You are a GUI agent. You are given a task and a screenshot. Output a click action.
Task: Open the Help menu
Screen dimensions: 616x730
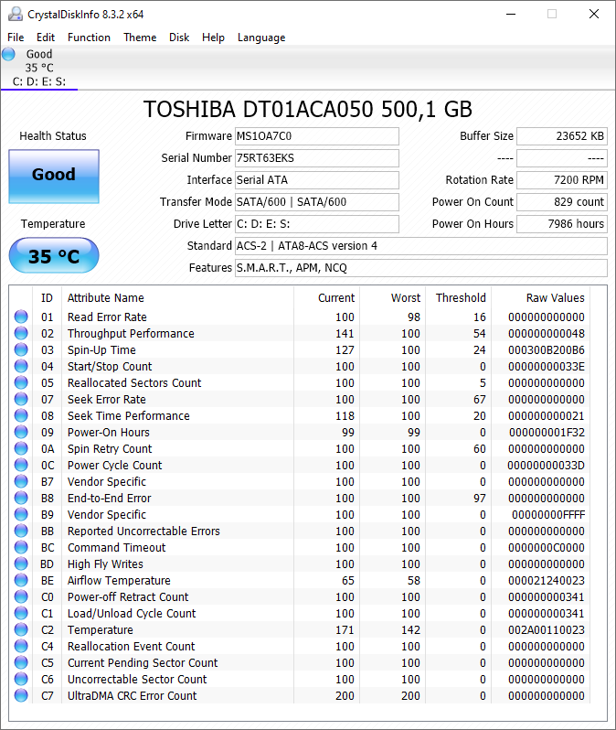pyautogui.click(x=213, y=38)
